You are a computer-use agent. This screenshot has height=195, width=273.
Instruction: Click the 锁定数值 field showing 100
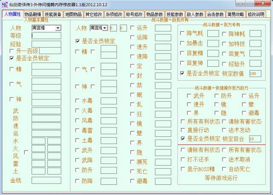pyautogui.click(x=256, y=73)
